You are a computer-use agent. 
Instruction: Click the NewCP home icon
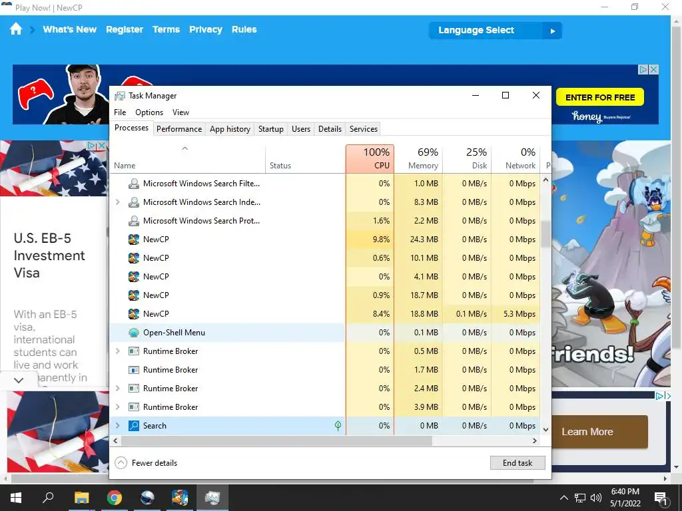[16, 29]
